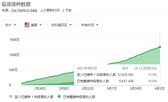168x102 pixels.
Task: Click legend label 至少已接种 1 剂疫苗的人数
Action: 34,97
